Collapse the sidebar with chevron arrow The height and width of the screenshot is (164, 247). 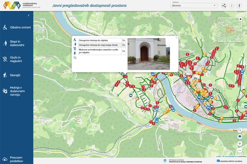[28, 15]
